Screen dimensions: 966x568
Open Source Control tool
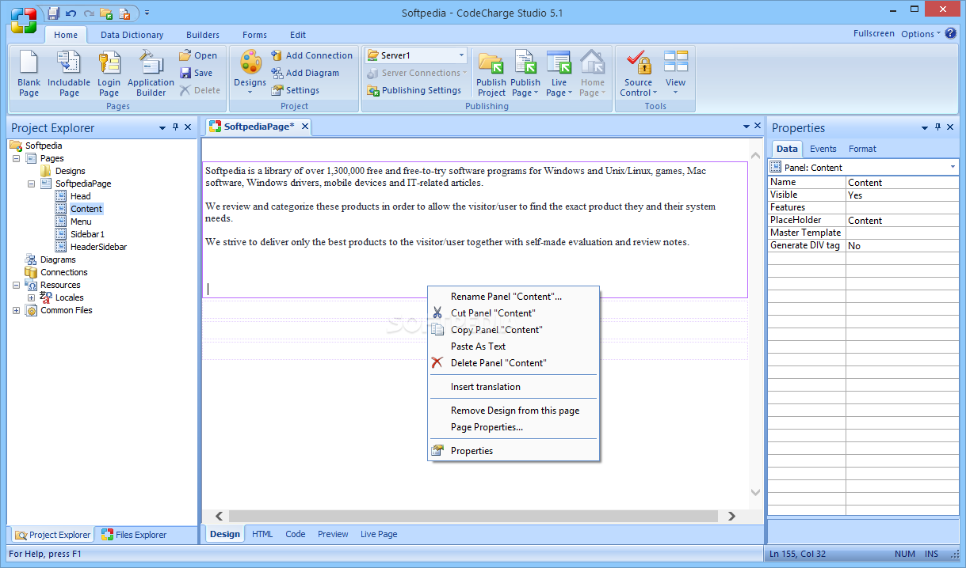(x=638, y=73)
